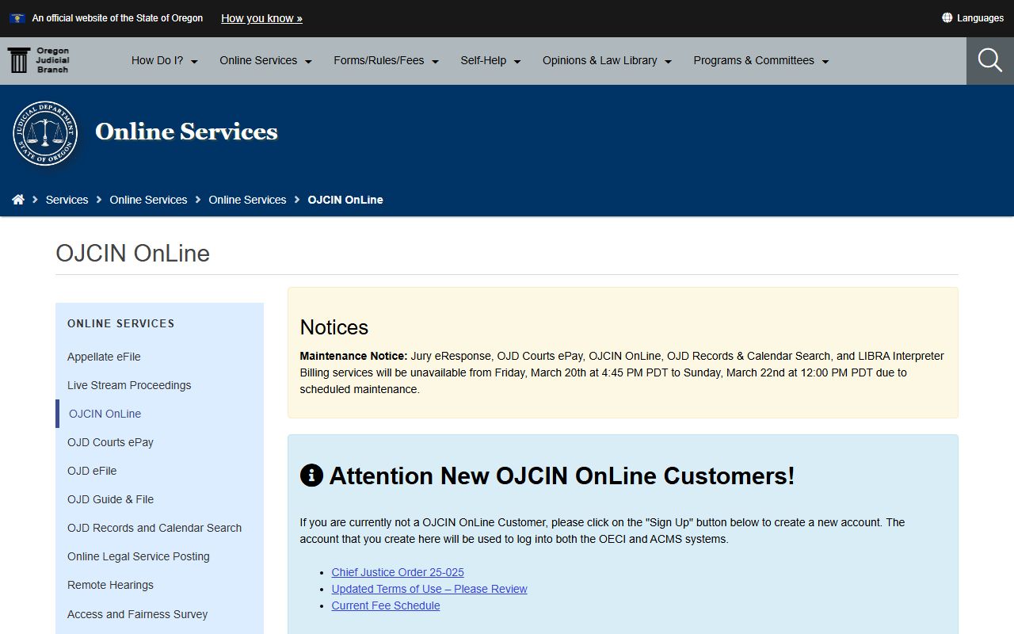The height and width of the screenshot is (634, 1014).
Task: Open the Self-Help menu
Action: (490, 61)
